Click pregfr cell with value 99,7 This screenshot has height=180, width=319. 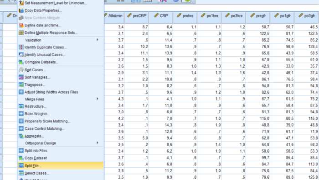pos(258,158)
